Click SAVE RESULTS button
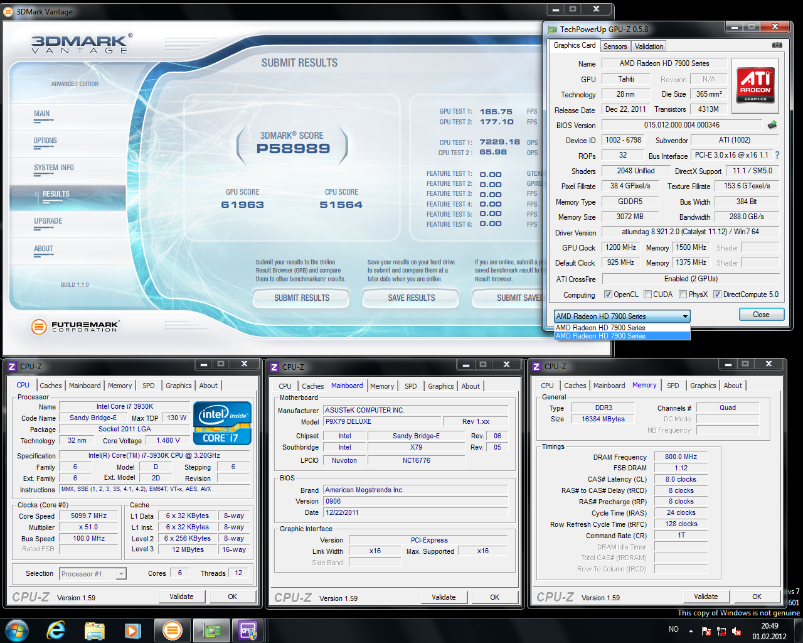 point(411,298)
